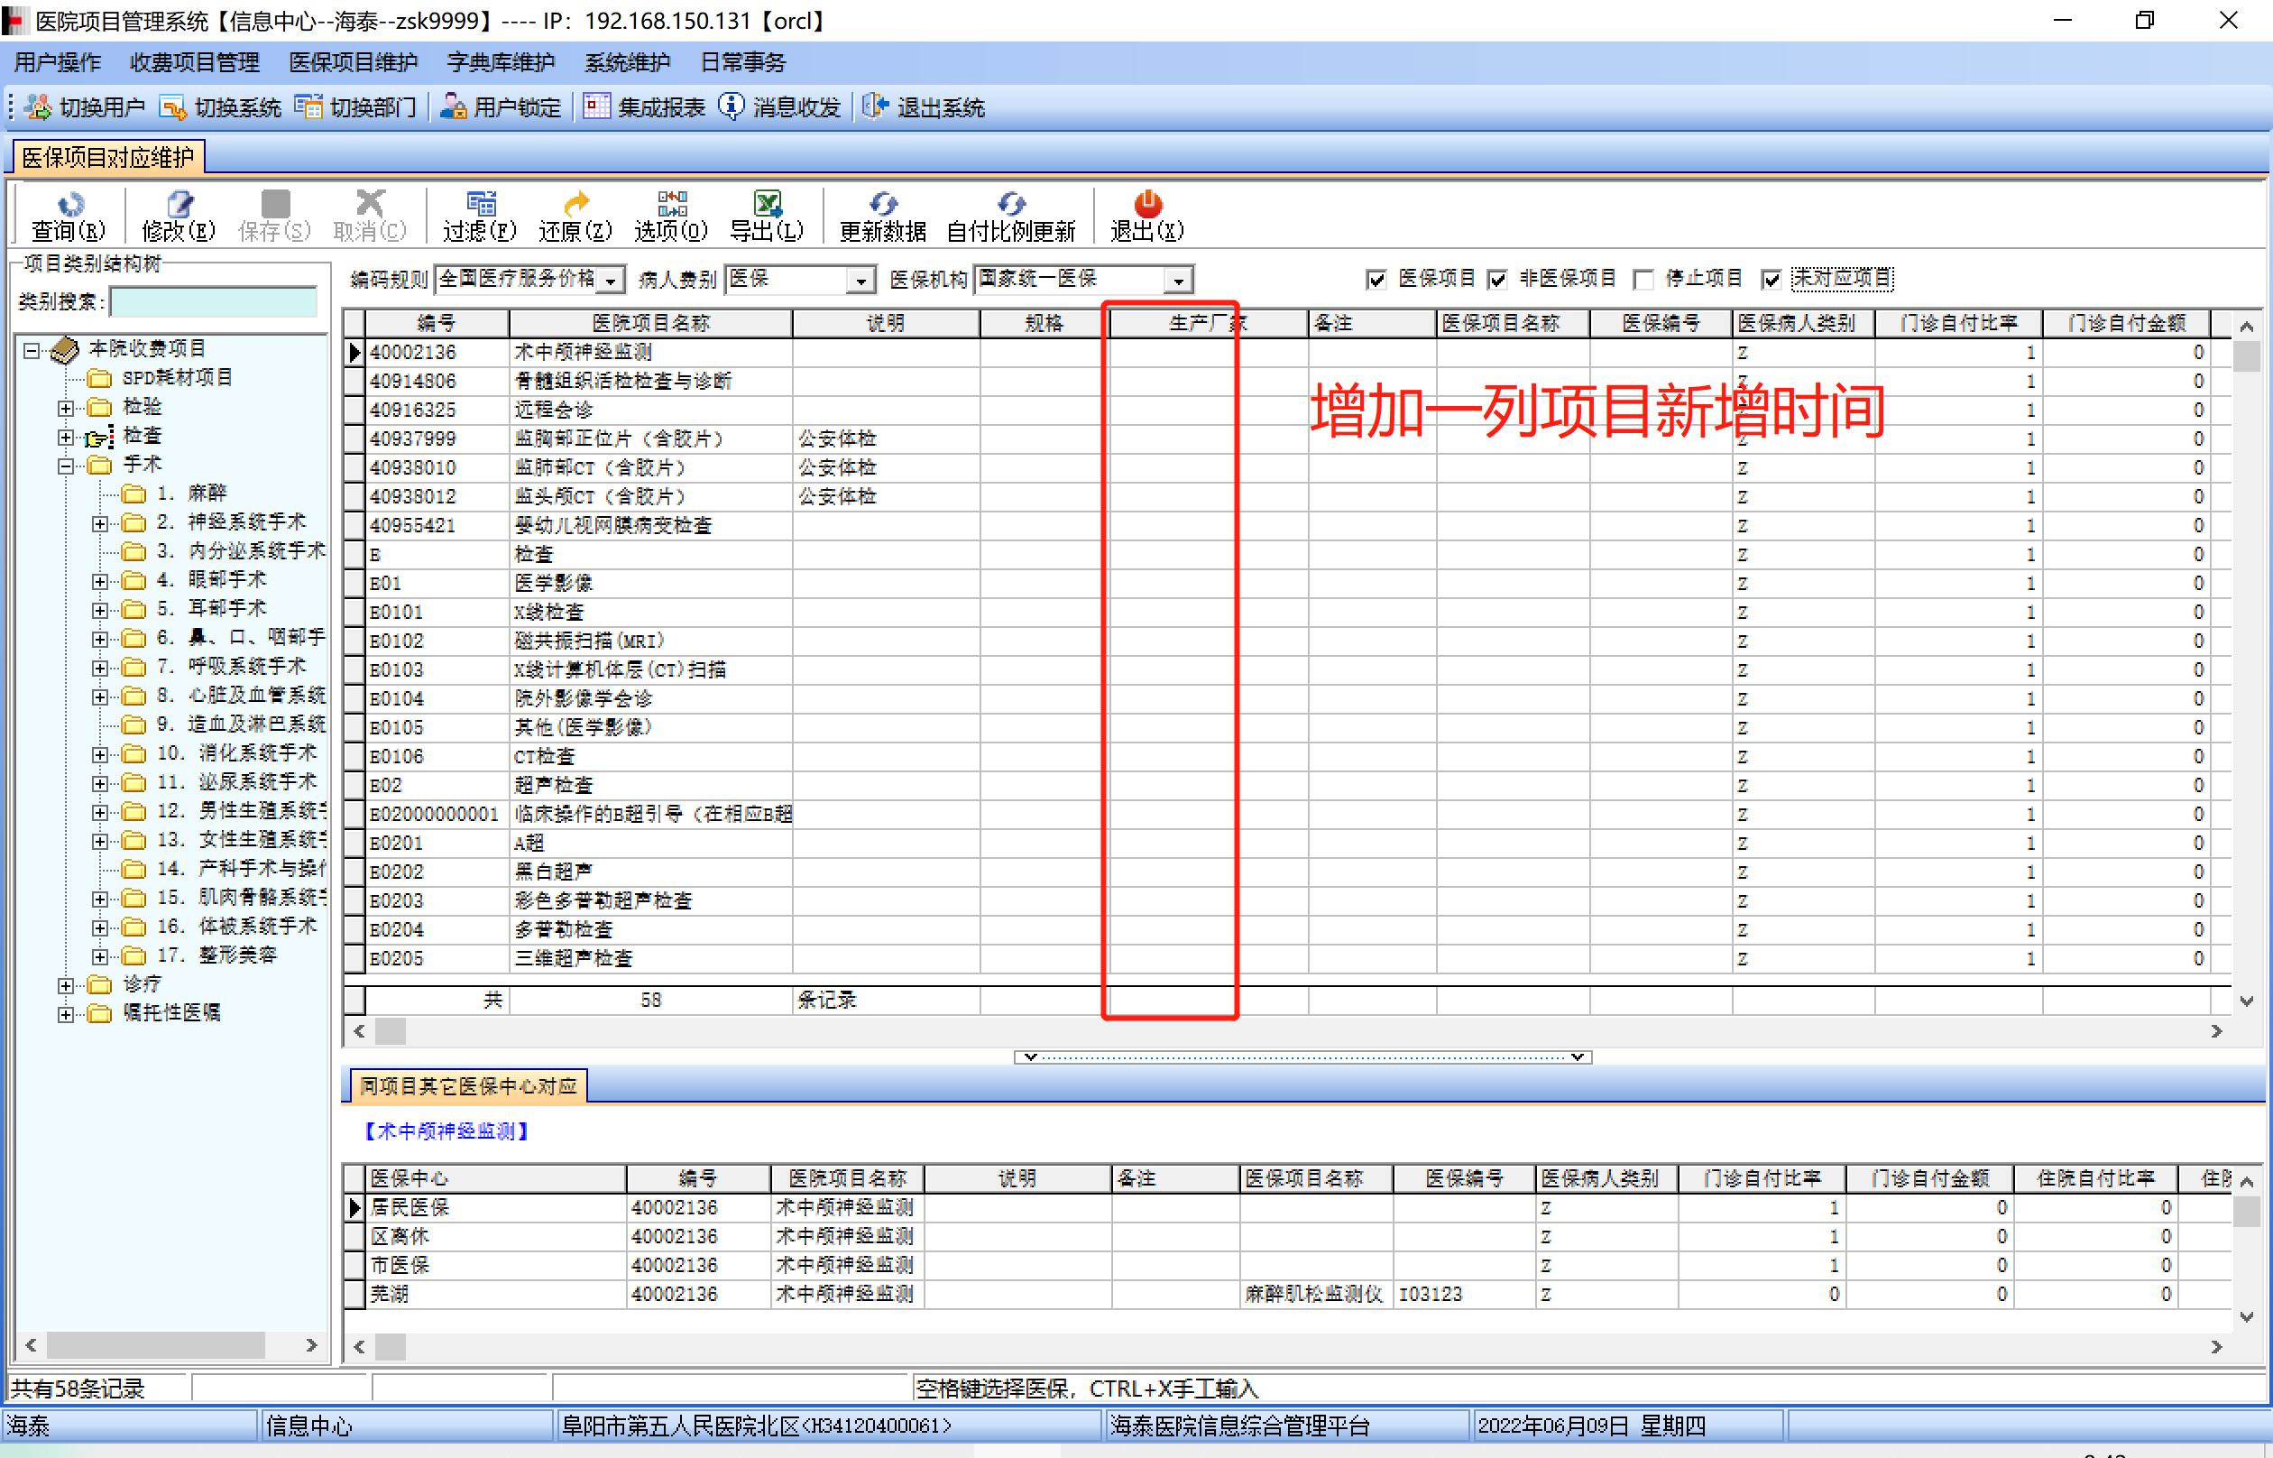Switch to 同项目其它医保中心对应 tab
Screen dimensions: 2273x1458
467,1086
